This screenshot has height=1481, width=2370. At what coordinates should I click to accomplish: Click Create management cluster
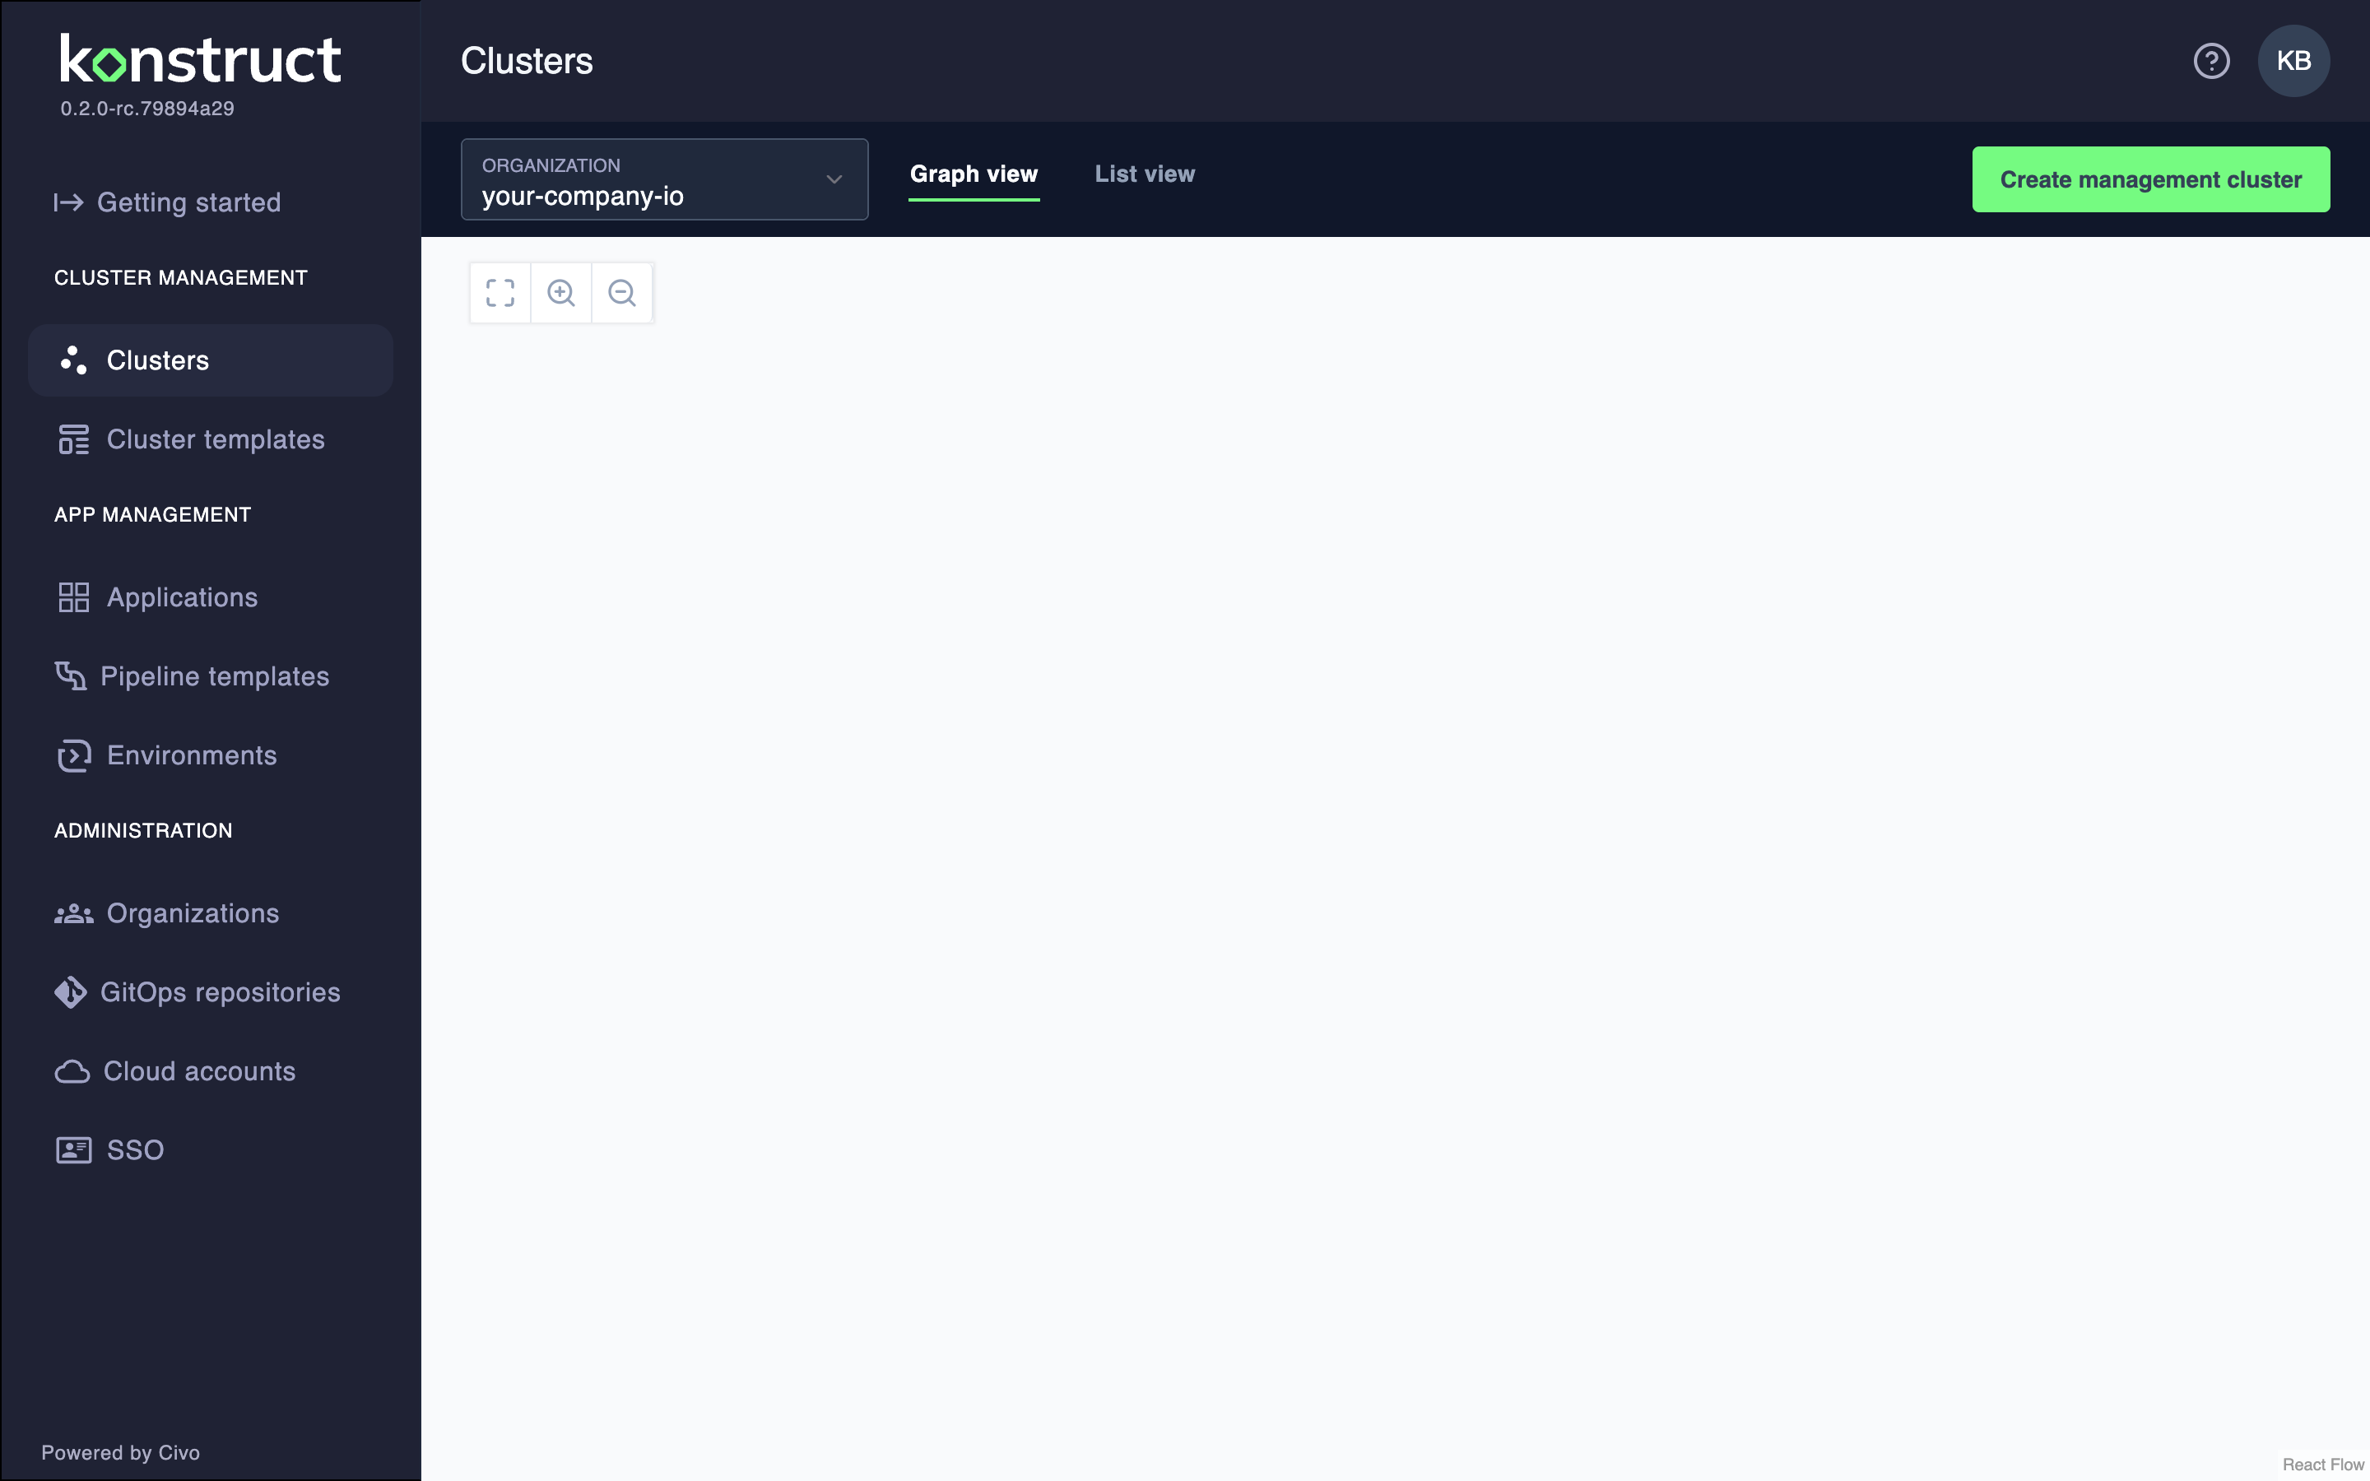[2150, 179]
